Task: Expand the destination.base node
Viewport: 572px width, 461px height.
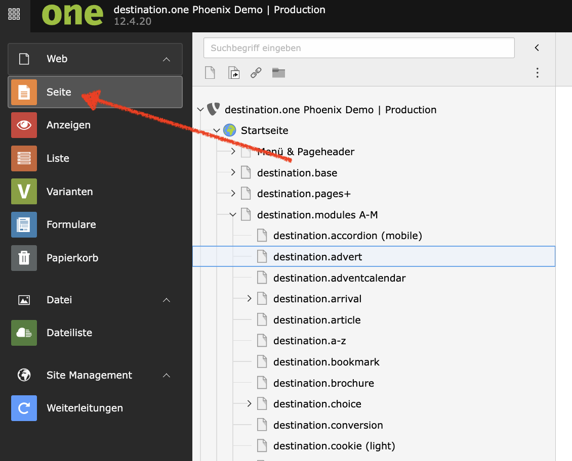Action: pos(233,172)
